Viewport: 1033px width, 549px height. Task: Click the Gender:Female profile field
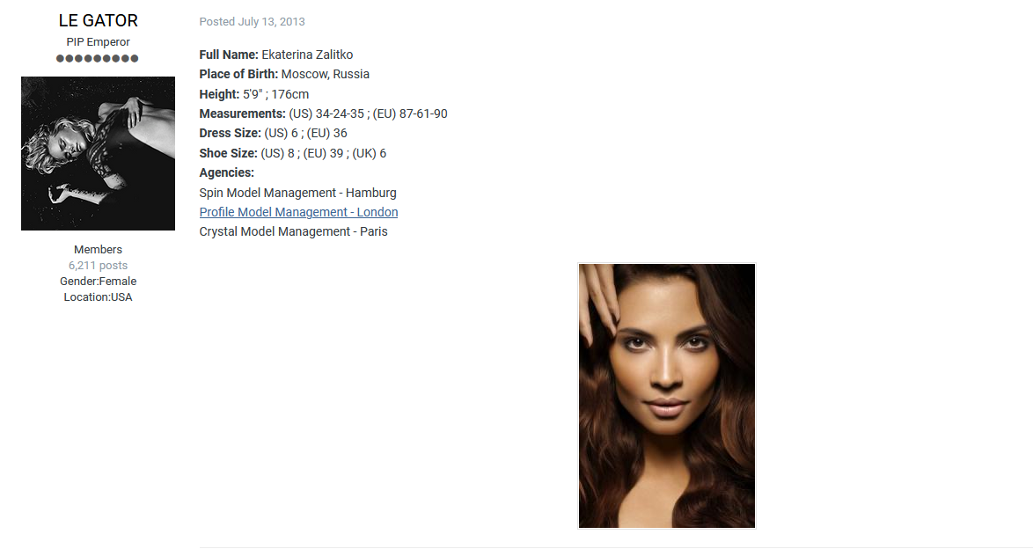[x=99, y=282]
